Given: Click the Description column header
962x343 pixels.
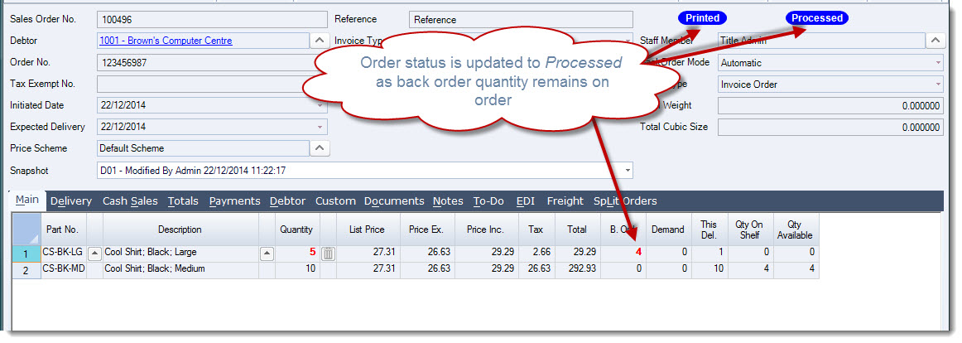Looking at the screenshot, I should pyautogui.click(x=180, y=229).
